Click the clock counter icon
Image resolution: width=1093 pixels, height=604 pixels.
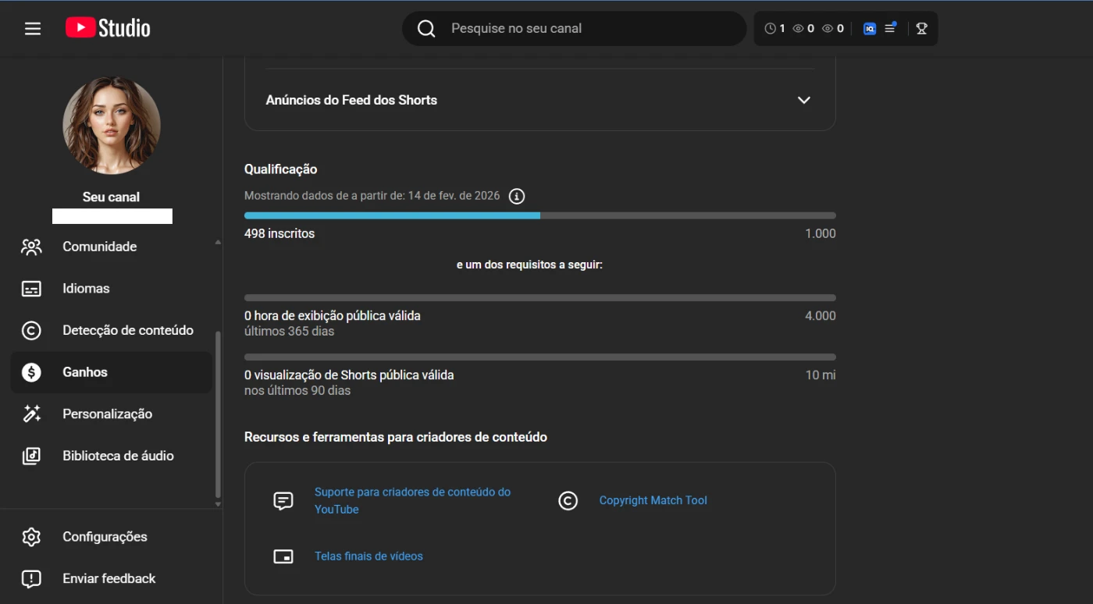[771, 29]
